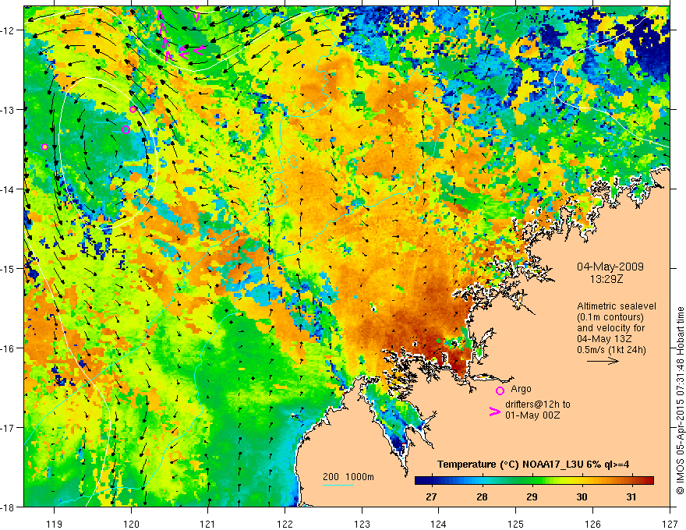The image size is (686, 530).
Task: Click the text 04-May 13Z
Action: tap(604, 339)
